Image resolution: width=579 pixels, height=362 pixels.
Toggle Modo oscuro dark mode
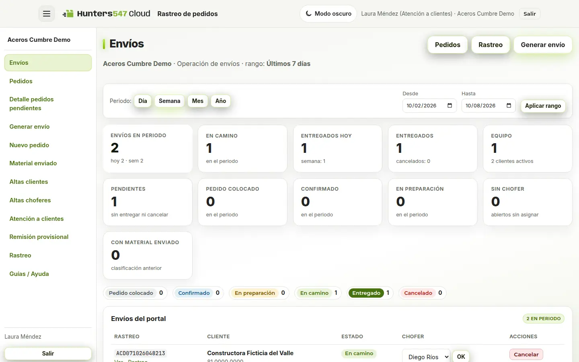pyautogui.click(x=328, y=14)
